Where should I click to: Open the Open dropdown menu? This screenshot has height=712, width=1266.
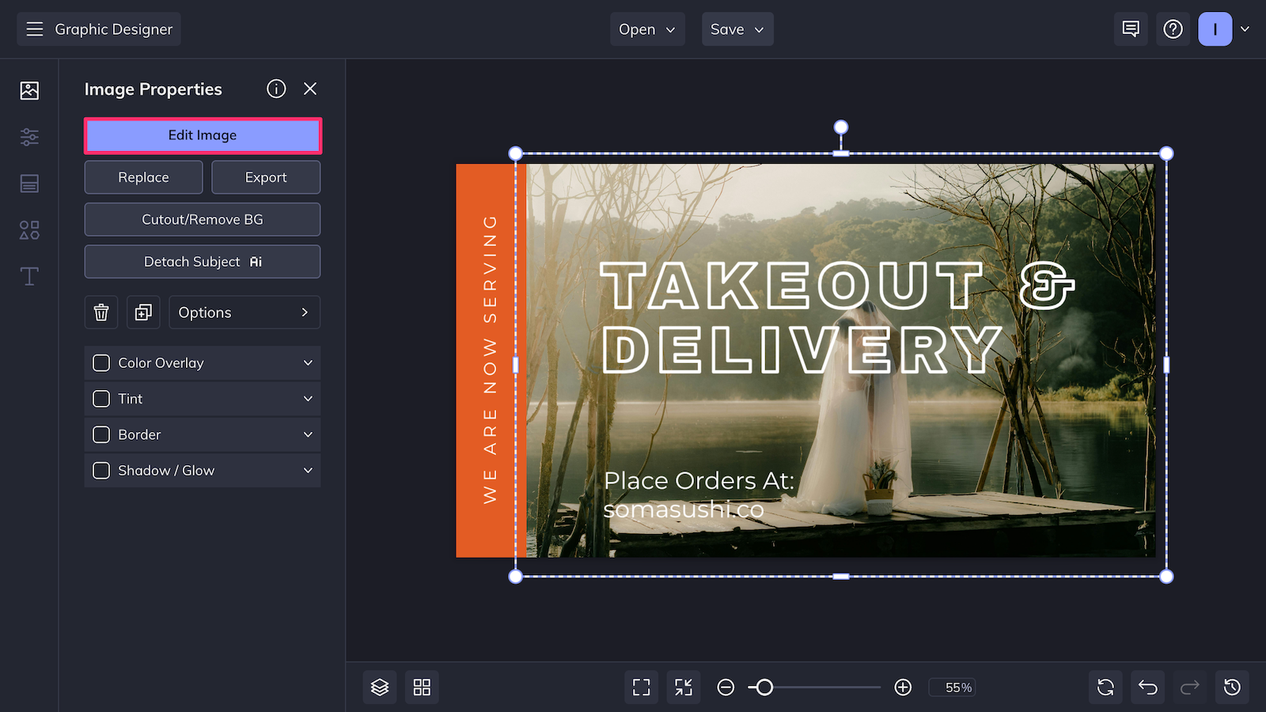(646, 29)
